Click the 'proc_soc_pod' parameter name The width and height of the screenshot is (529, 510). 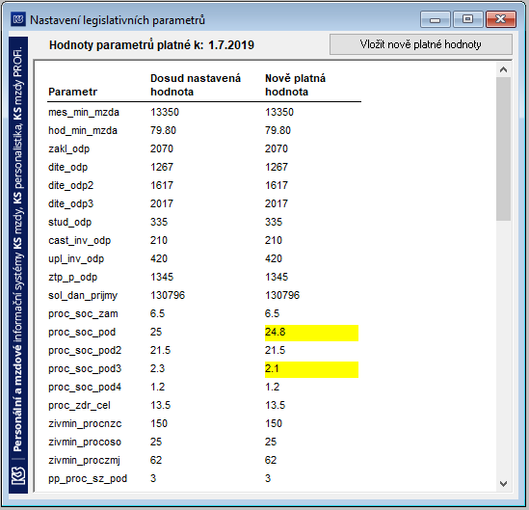82,333
